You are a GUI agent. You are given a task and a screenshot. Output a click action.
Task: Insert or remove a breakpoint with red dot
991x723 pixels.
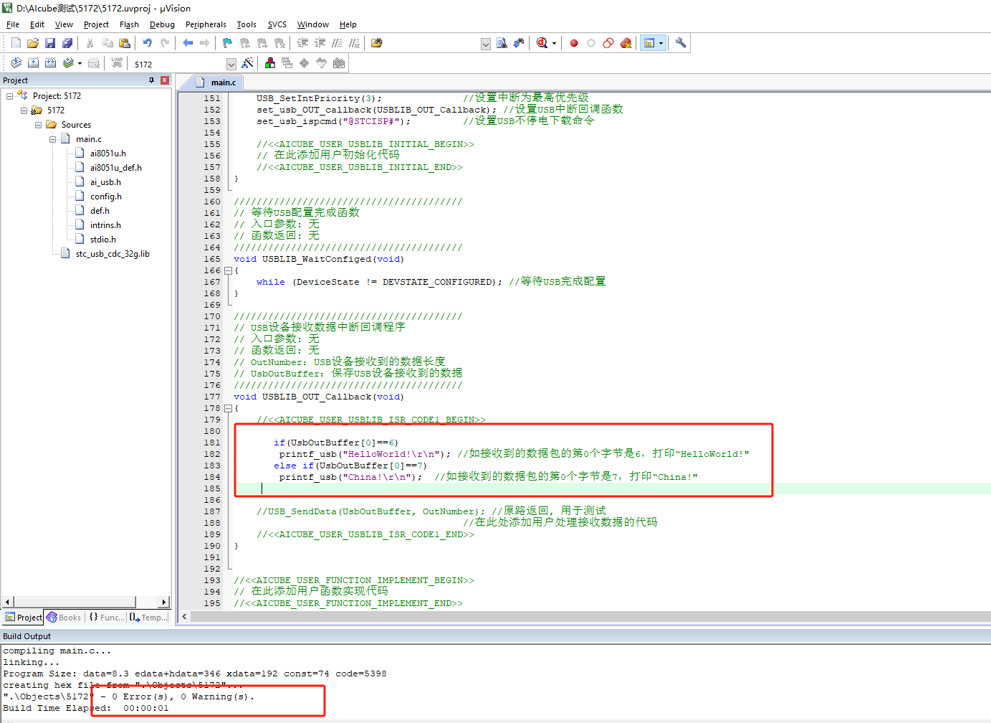pyautogui.click(x=574, y=43)
